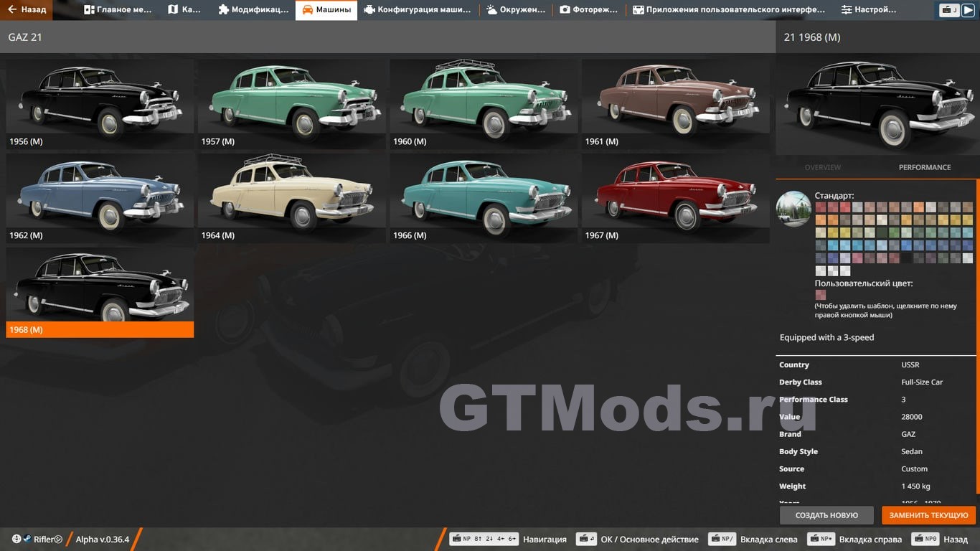This screenshot has width=980, height=551.
Task: Click the keyboard J shortcut icon in the top bar
Action: (x=950, y=10)
